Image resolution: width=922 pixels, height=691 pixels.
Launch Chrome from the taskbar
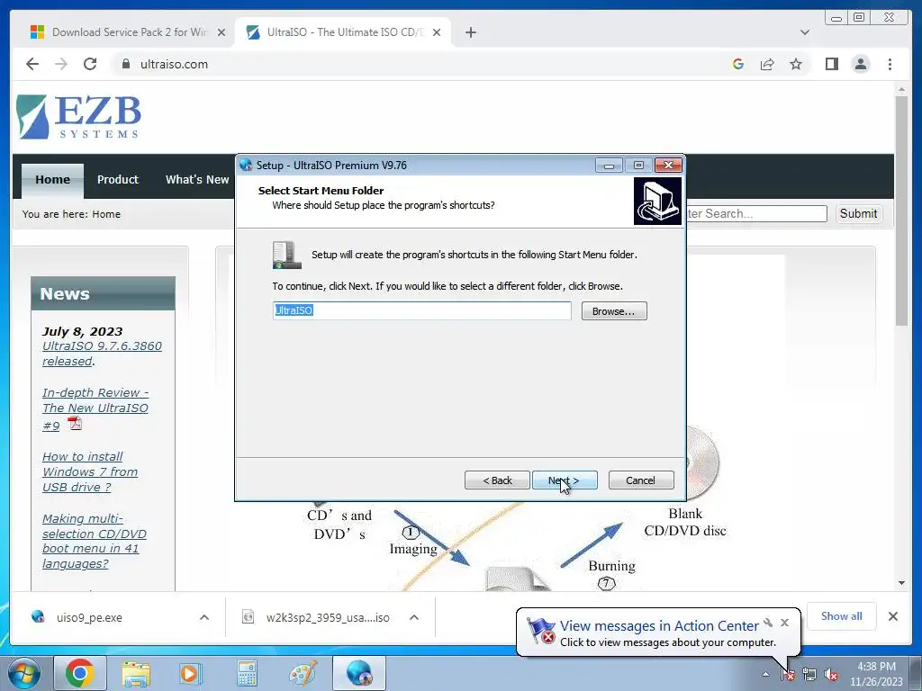[x=80, y=673]
